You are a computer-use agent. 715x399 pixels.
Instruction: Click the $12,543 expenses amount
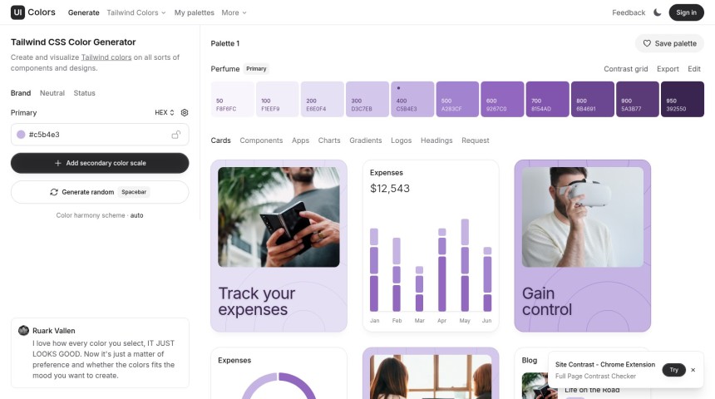click(390, 189)
